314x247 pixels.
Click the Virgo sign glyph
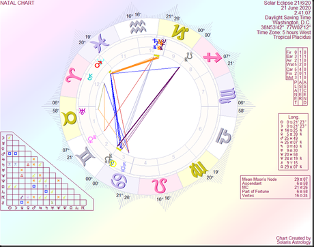(198, 171)
